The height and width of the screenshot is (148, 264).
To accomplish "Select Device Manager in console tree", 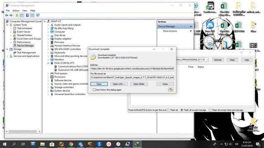I will (25, 46).
